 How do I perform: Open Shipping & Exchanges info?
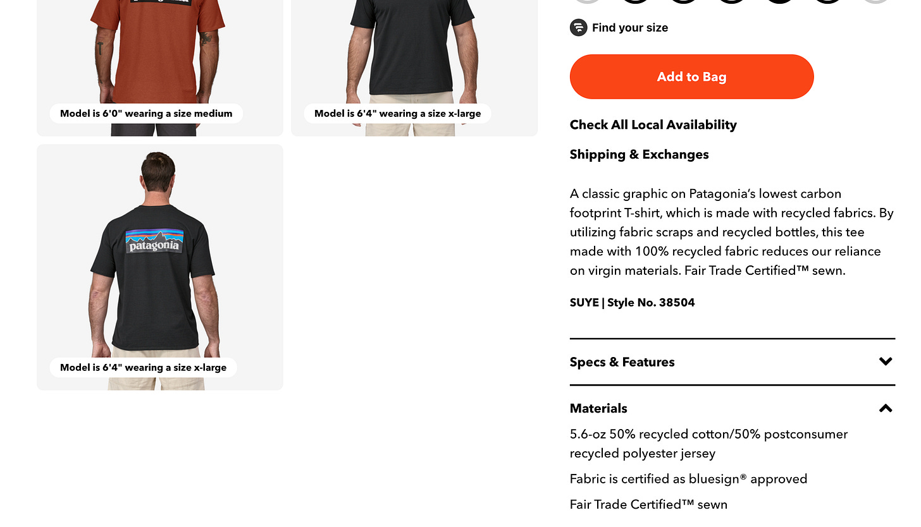click(639, 154)
